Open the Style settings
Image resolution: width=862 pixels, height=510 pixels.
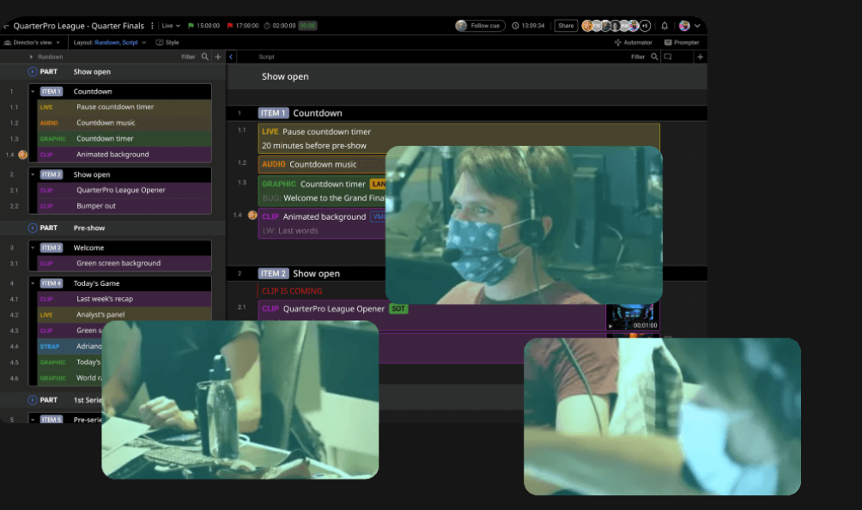tap(167, 42)
